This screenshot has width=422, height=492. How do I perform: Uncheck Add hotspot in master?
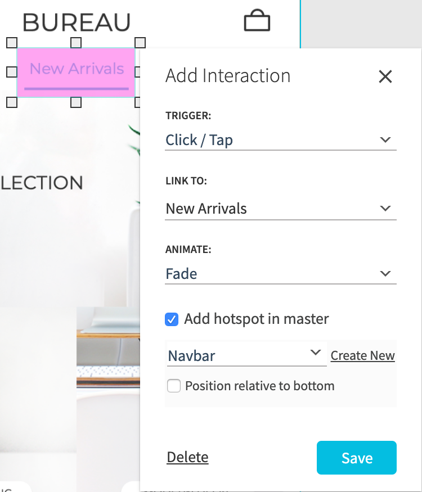(x=172, y=319)
